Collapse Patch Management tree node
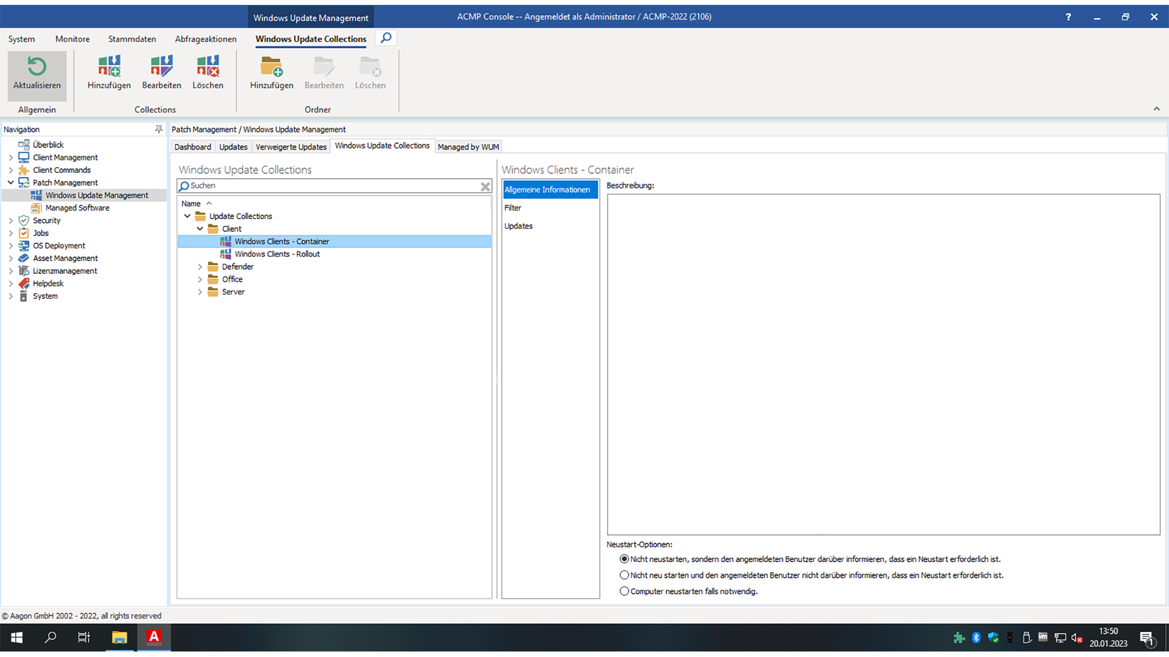Screen dimensions: 1169x657 10,182
